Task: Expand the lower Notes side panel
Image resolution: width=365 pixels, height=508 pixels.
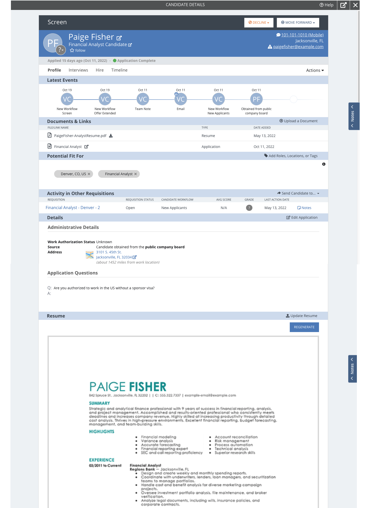Action: [x=353, y=369]
